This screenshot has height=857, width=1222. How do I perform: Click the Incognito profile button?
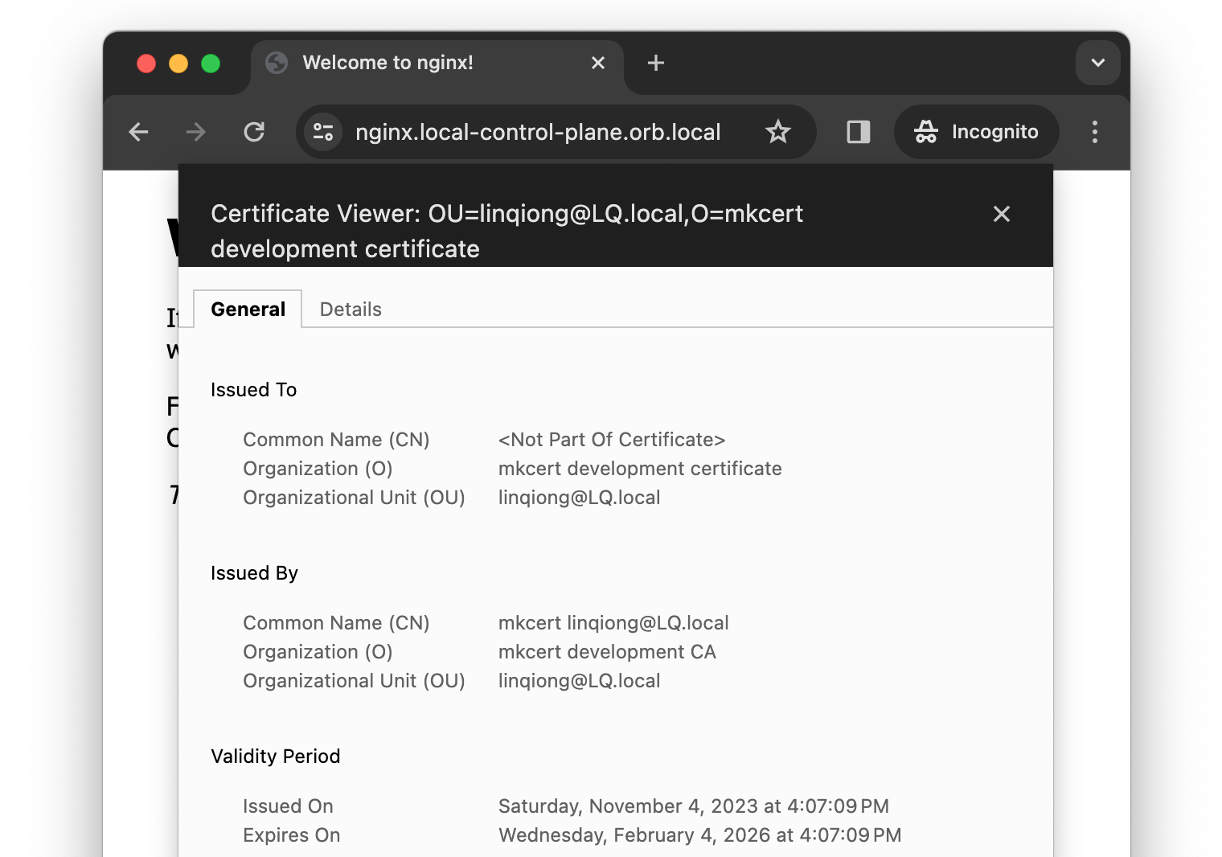[x=977, y=132]
